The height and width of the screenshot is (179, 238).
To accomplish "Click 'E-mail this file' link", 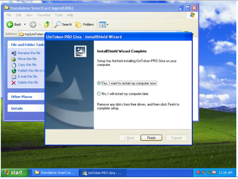I will (x=27, y=76).
